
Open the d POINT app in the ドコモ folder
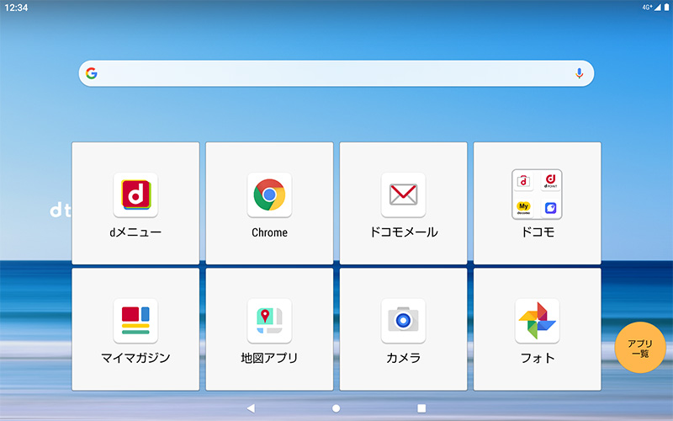(551, 181)
